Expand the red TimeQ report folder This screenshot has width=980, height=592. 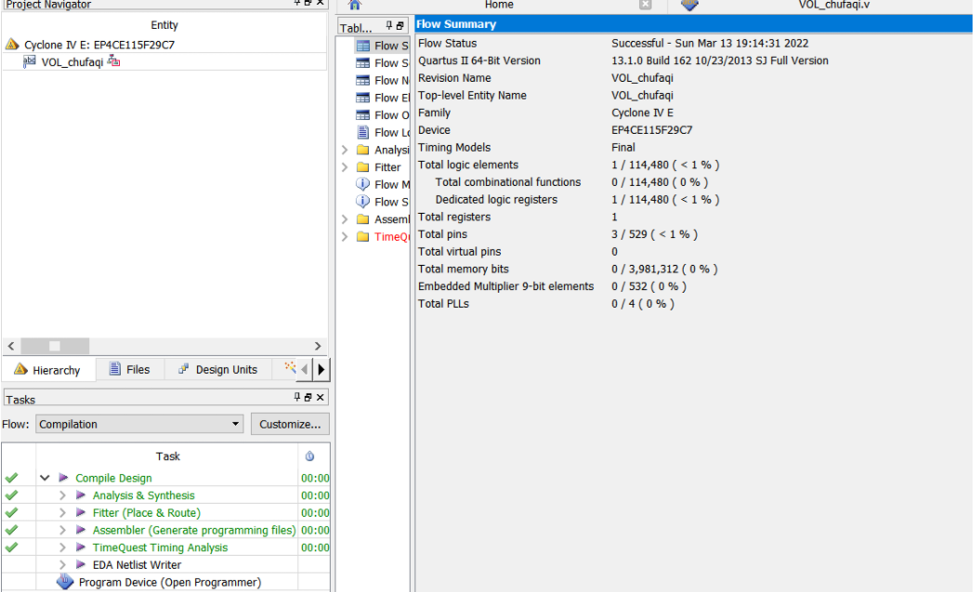tap(345, 236)
